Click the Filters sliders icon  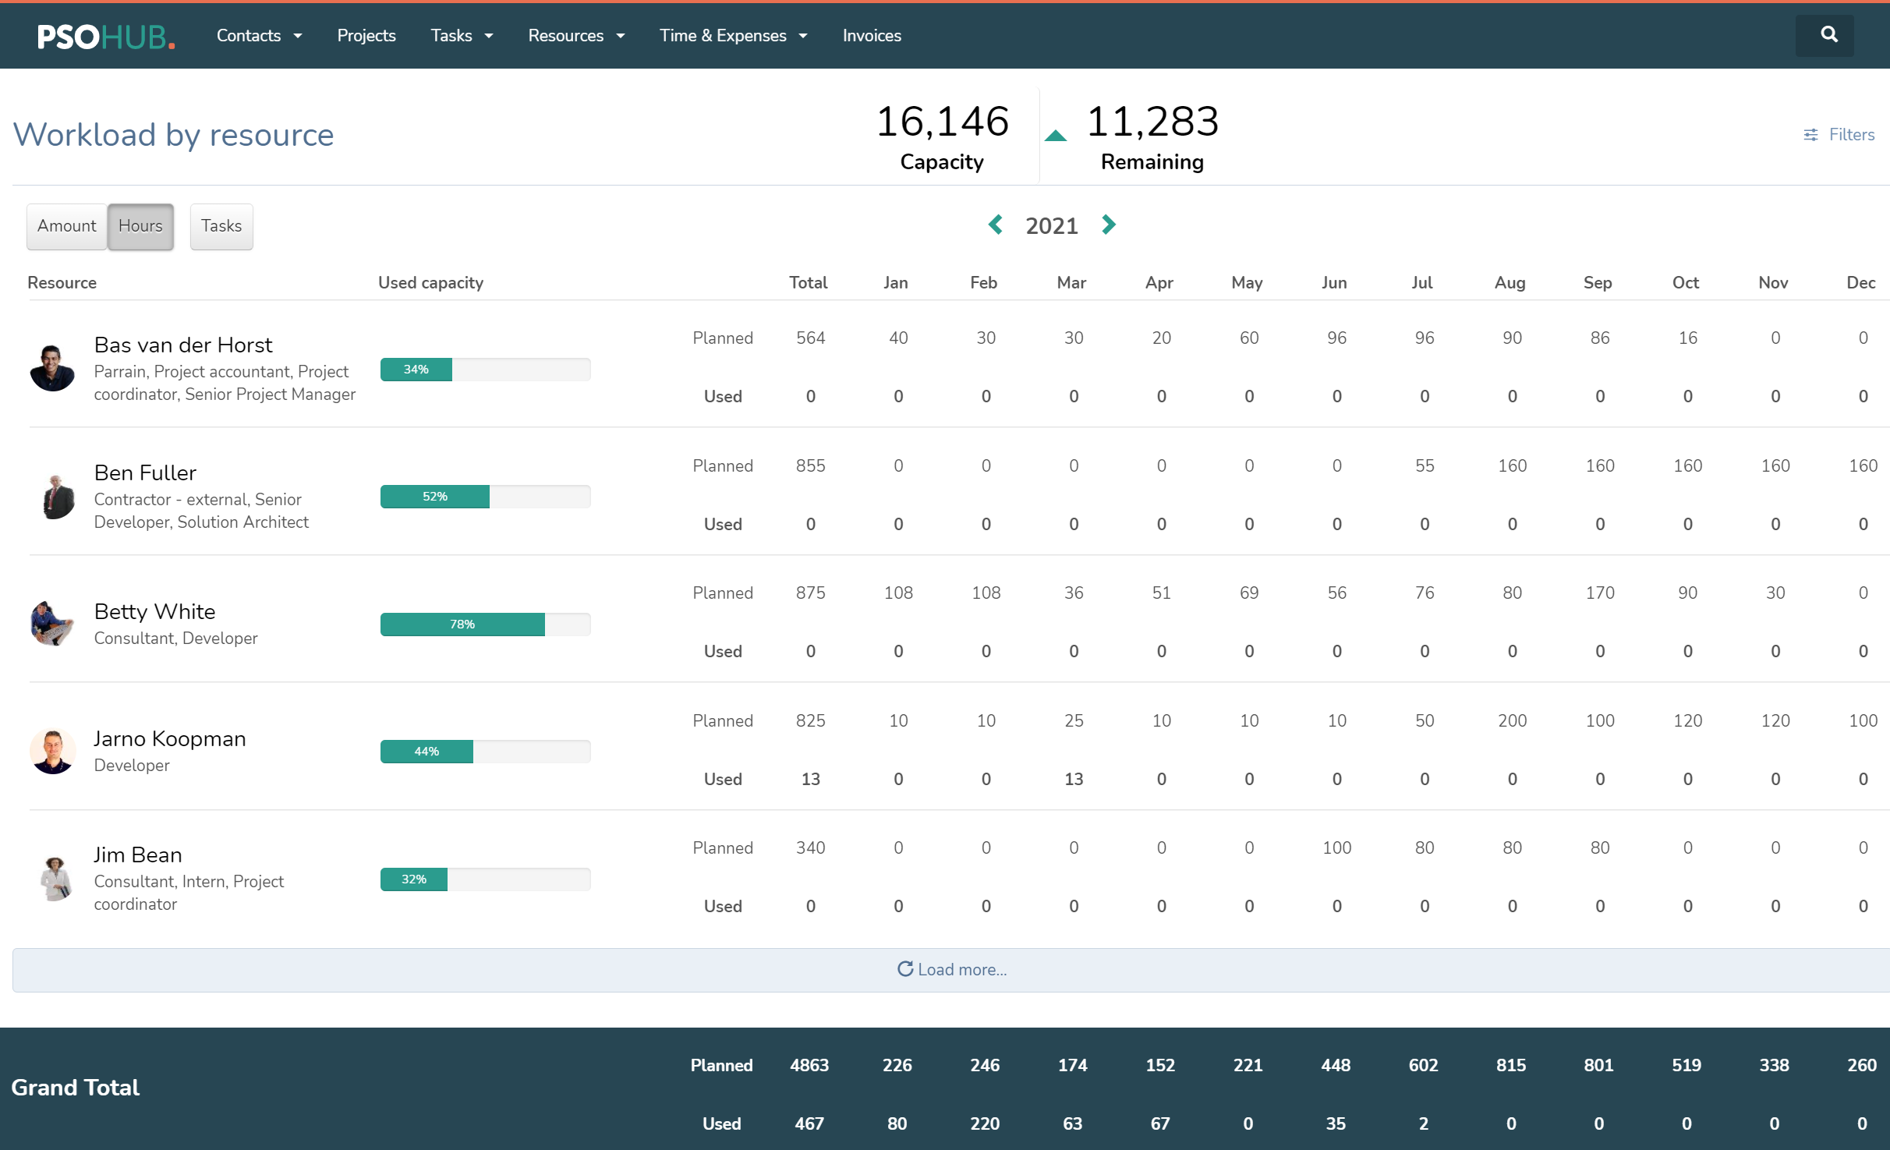(1810, 134)
